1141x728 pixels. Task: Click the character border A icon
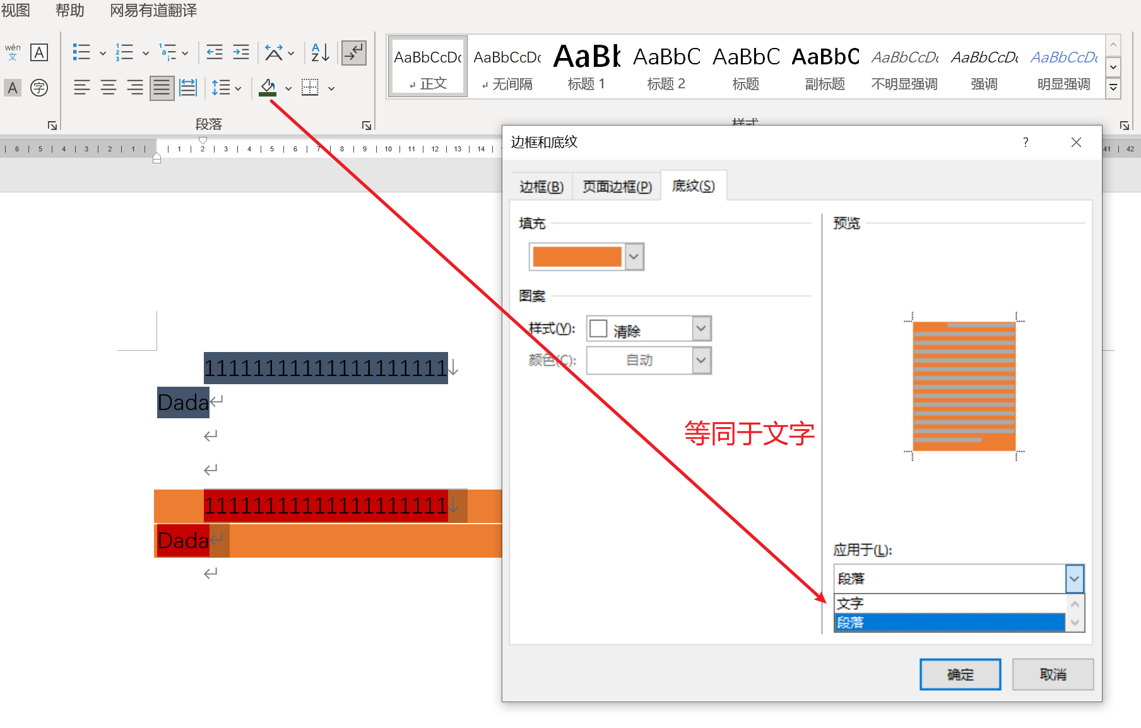point(39,52)
